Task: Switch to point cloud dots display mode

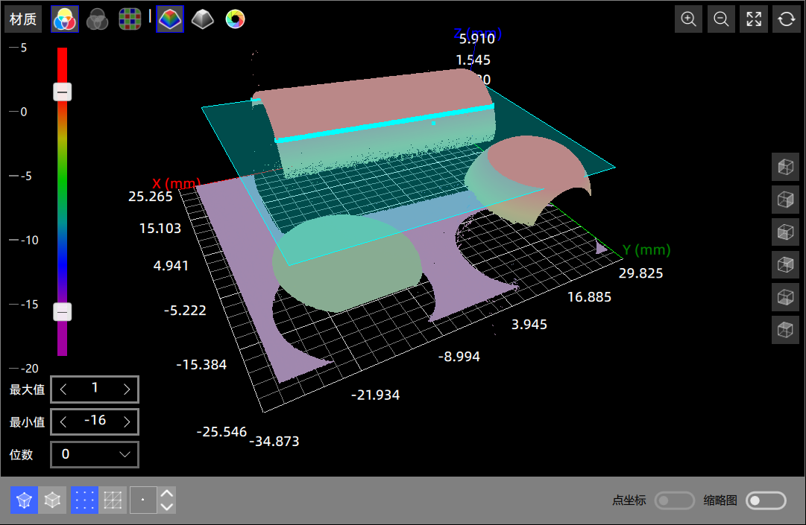Action: coord(84,500)
